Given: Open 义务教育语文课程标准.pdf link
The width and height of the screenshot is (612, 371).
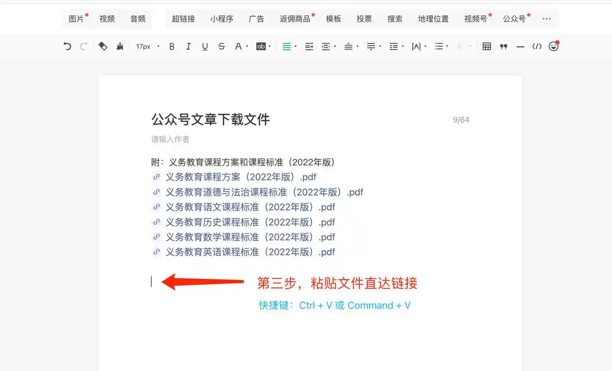Looking at the screenshot, I should pyautogui.click(x=250, y=207).
